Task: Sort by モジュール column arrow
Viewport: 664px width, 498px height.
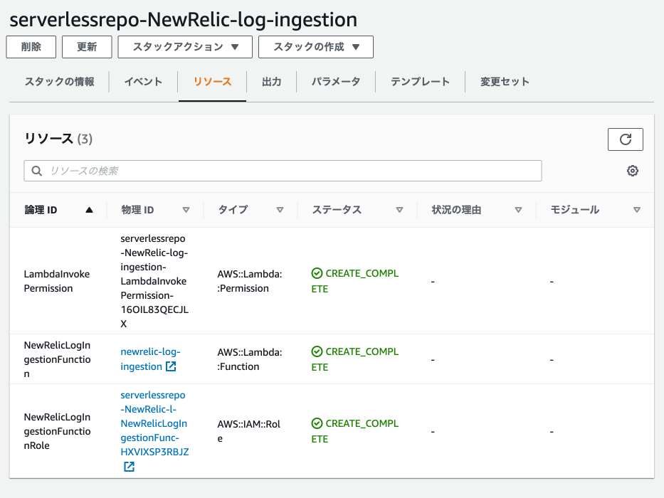Action: [x=637, y=210]
